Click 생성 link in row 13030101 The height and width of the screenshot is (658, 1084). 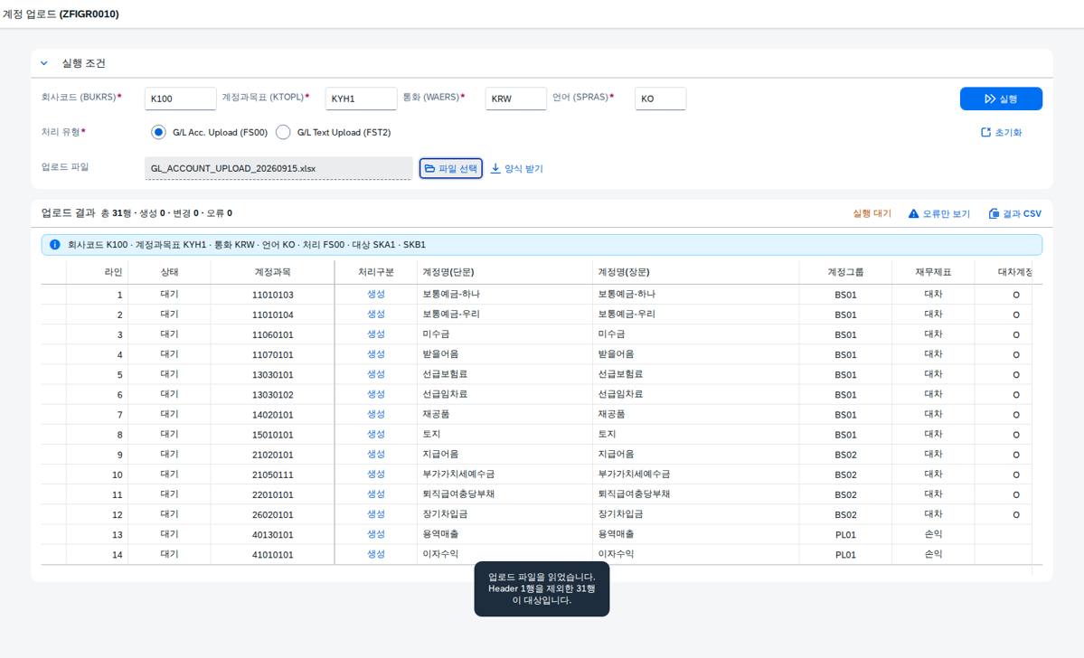376,374
